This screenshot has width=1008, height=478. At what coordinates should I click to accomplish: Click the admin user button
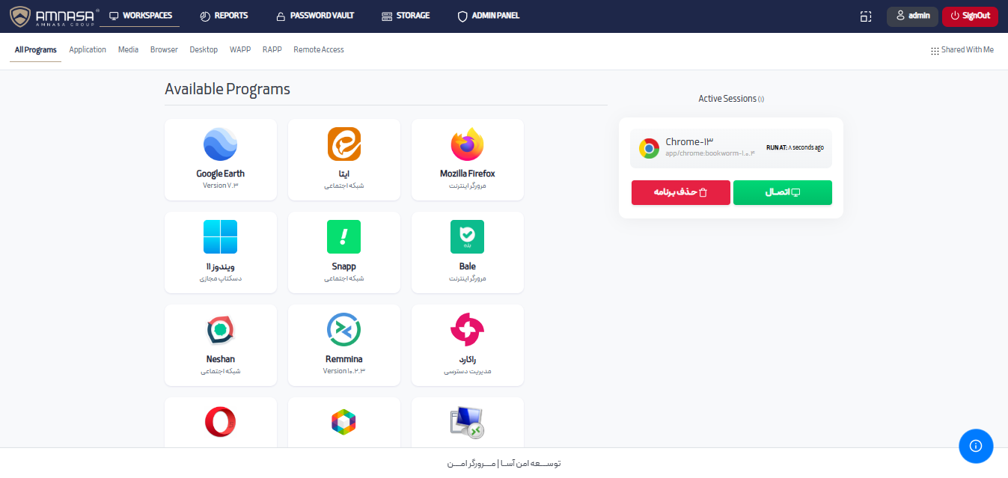tap(912, 16)
